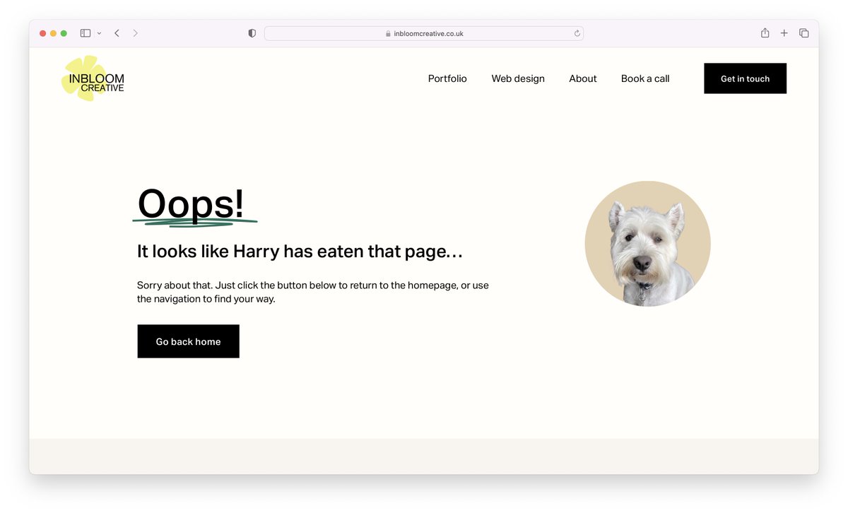Open the About page link
This screenshot has width=848, height=513.
(x=582, y=78)
